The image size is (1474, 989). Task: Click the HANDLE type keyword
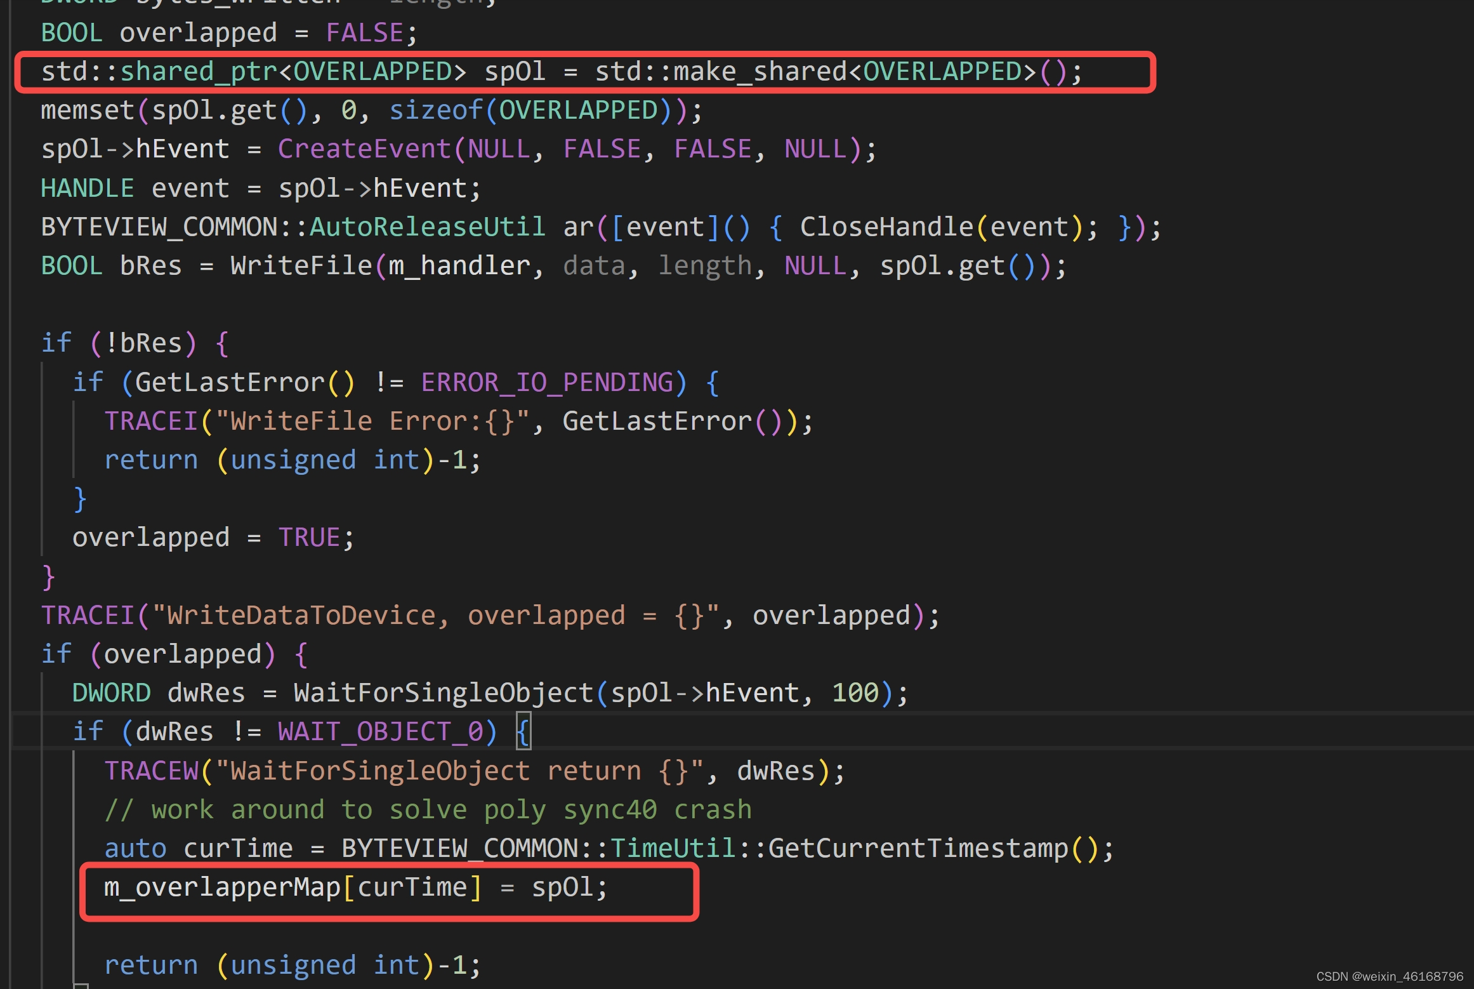tap(88, 189)
